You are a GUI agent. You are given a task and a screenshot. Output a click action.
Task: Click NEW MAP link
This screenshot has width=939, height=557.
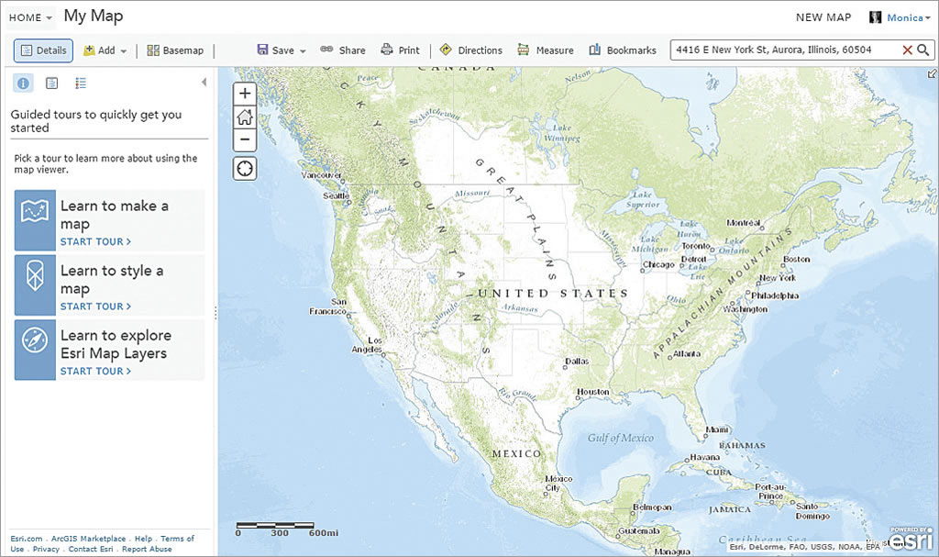[x=823, y=17]
